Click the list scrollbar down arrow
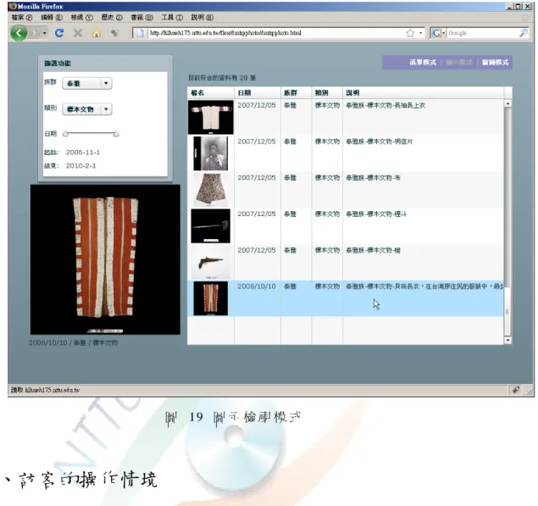 pyautogui.click(x=507, y=340)
